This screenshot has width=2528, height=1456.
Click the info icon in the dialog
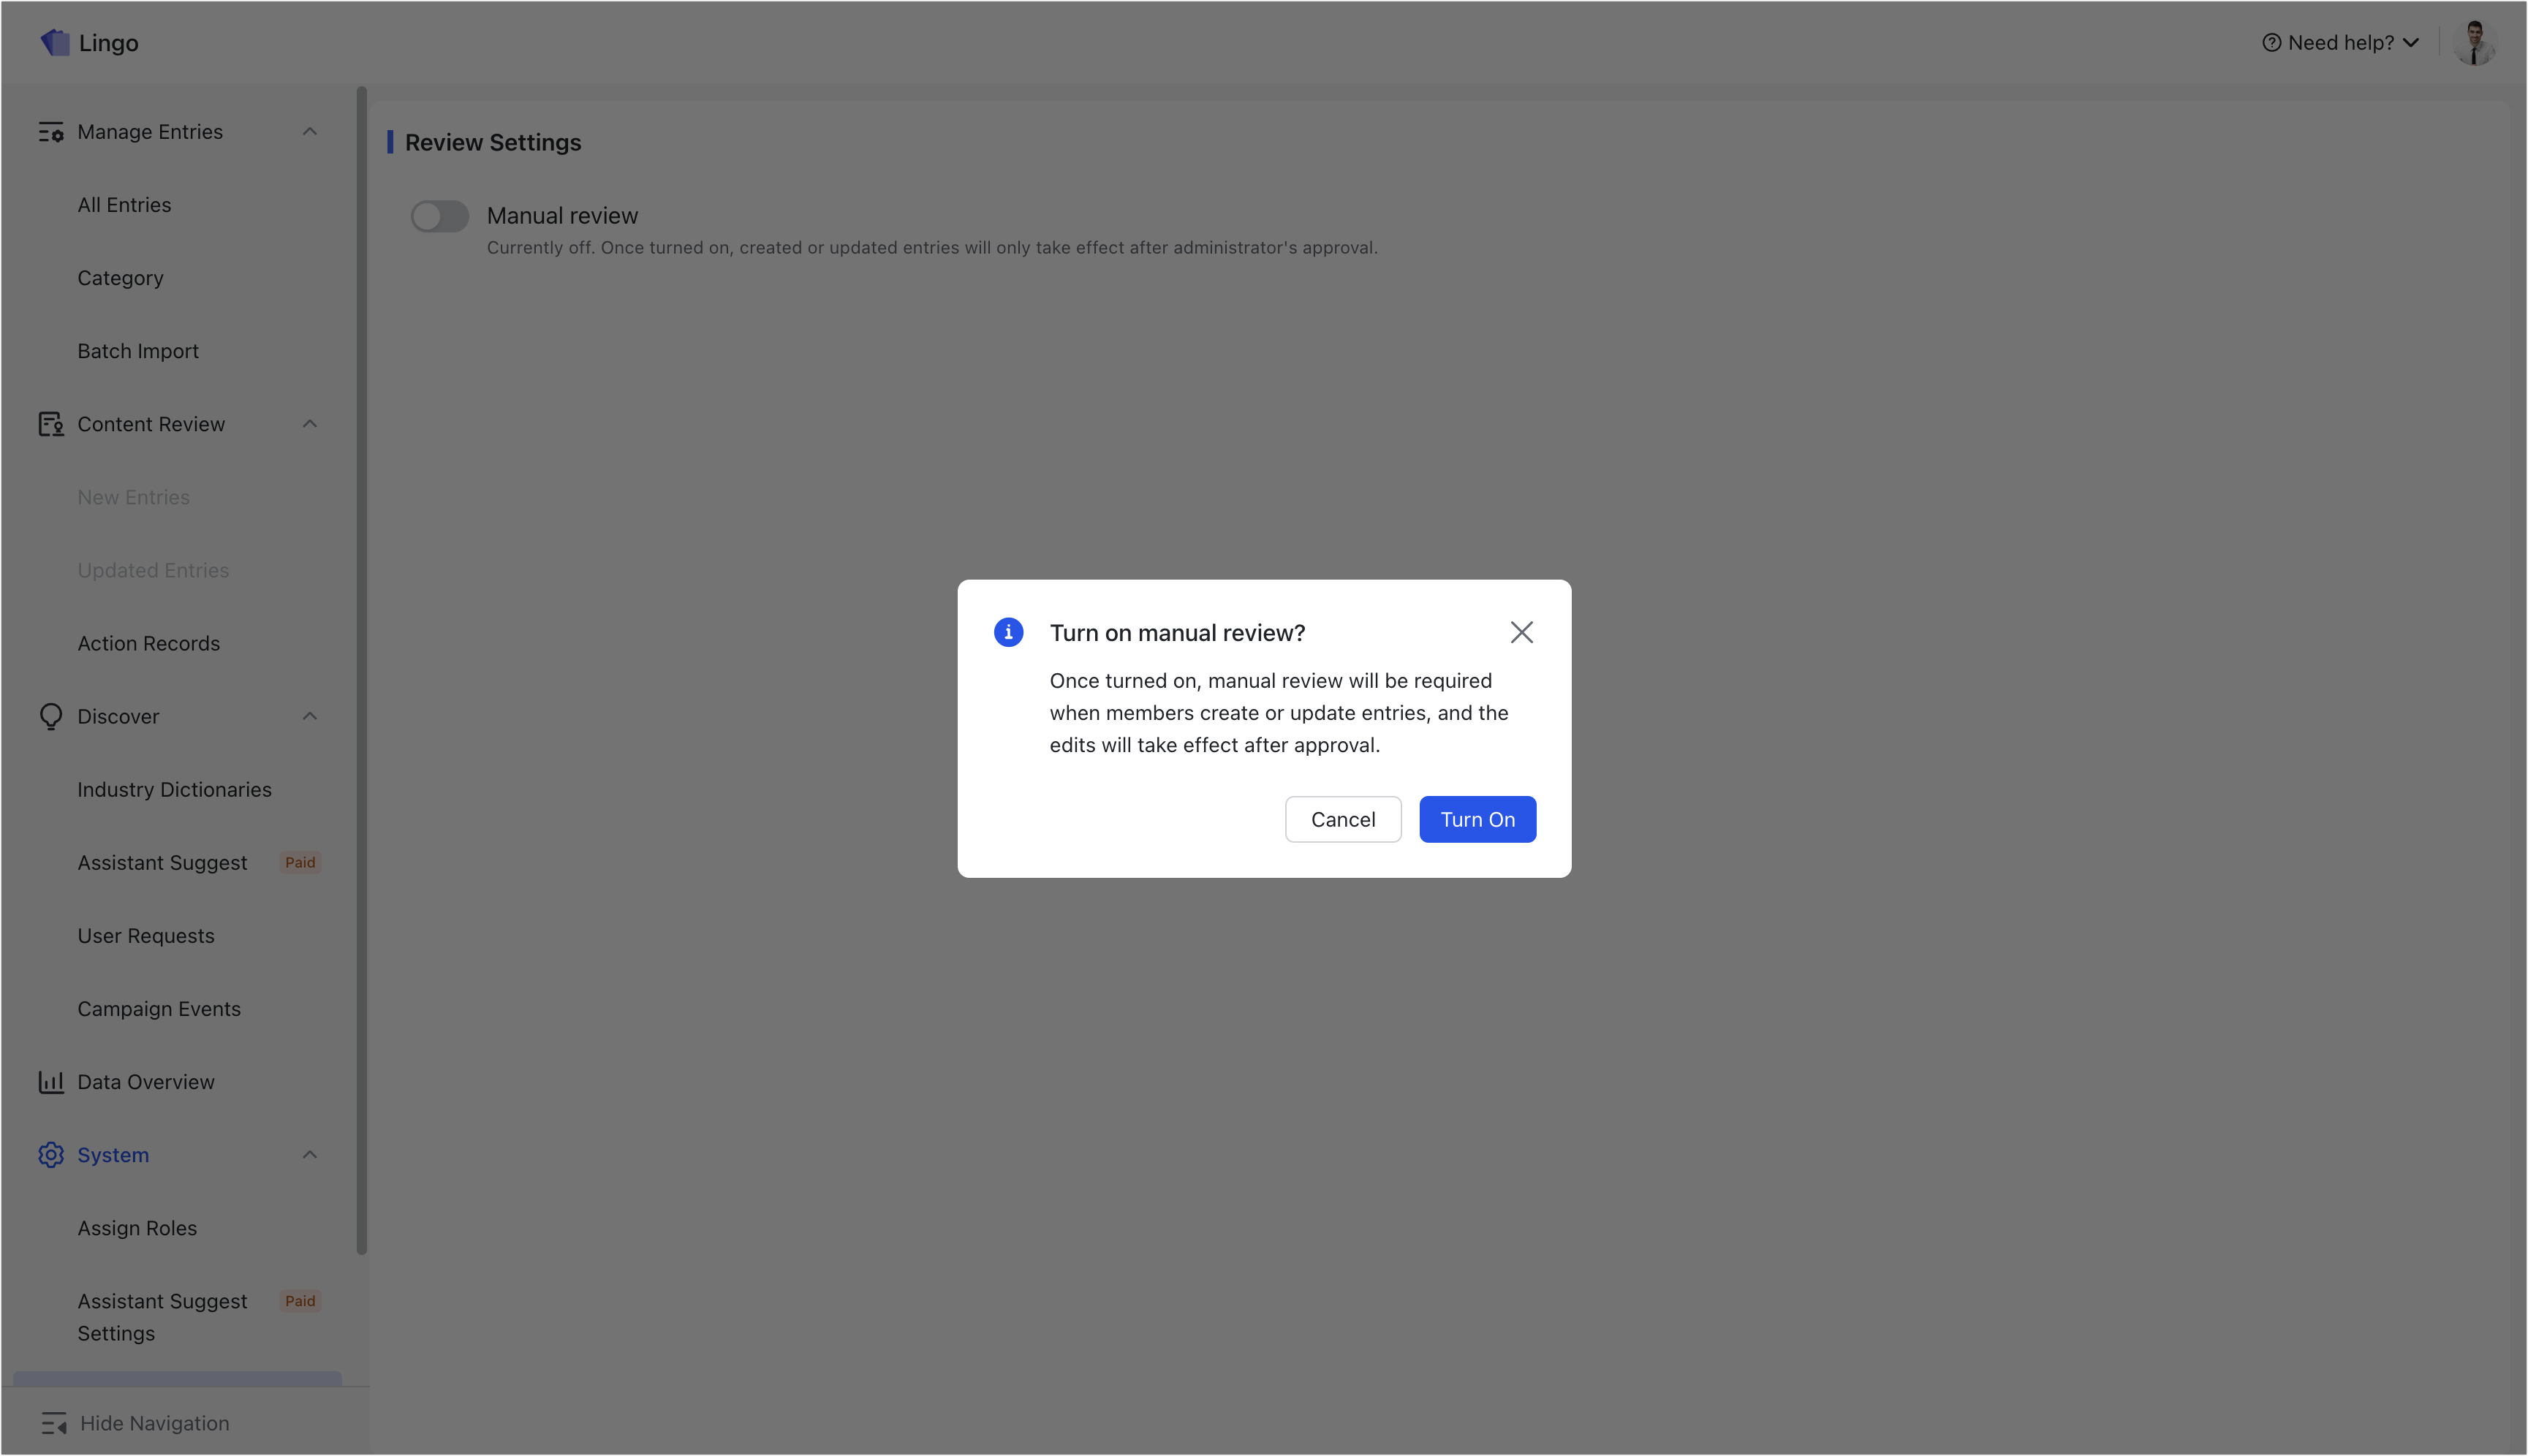pyautogui.click(x=1008, y=632)
